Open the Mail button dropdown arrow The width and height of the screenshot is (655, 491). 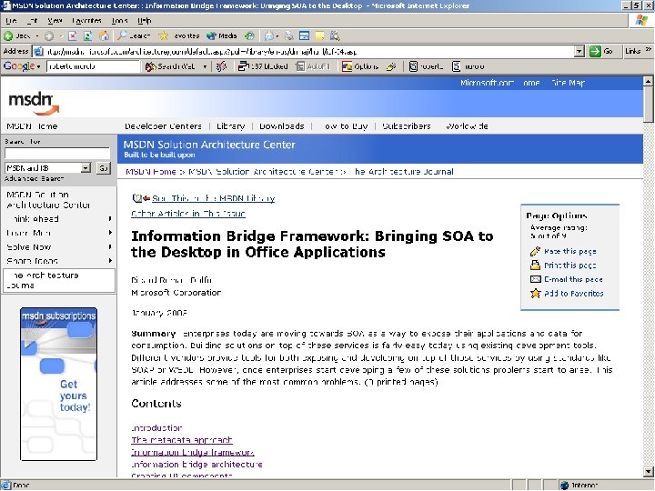277,36
